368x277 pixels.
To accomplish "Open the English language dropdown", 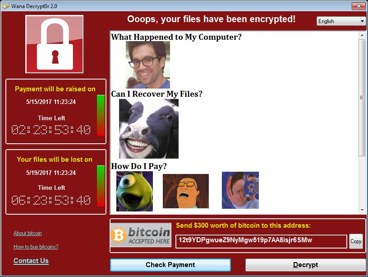I will click(x=341, y=21).
